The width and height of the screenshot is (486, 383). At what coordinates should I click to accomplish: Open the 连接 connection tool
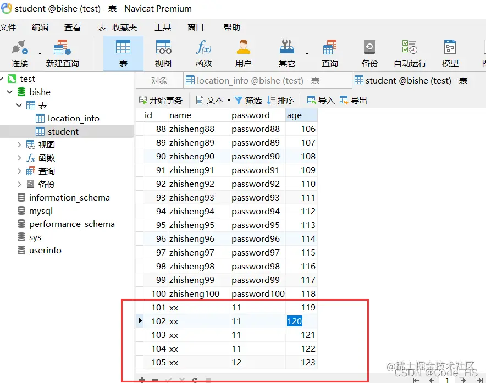[x=20, y=53]
